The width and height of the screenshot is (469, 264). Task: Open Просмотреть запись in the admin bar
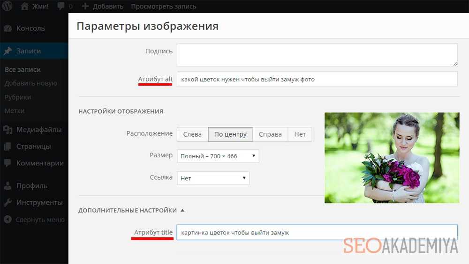164,6
